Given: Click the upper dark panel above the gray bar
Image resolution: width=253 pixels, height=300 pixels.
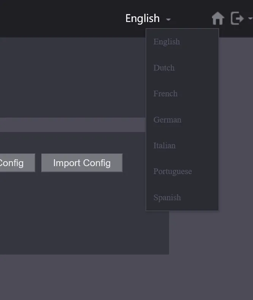Looking at the screenshot, I should [73, 77].
